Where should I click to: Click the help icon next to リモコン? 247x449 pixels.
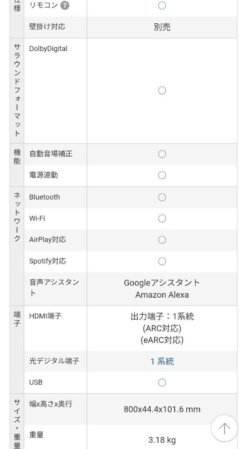pos(64,5)
